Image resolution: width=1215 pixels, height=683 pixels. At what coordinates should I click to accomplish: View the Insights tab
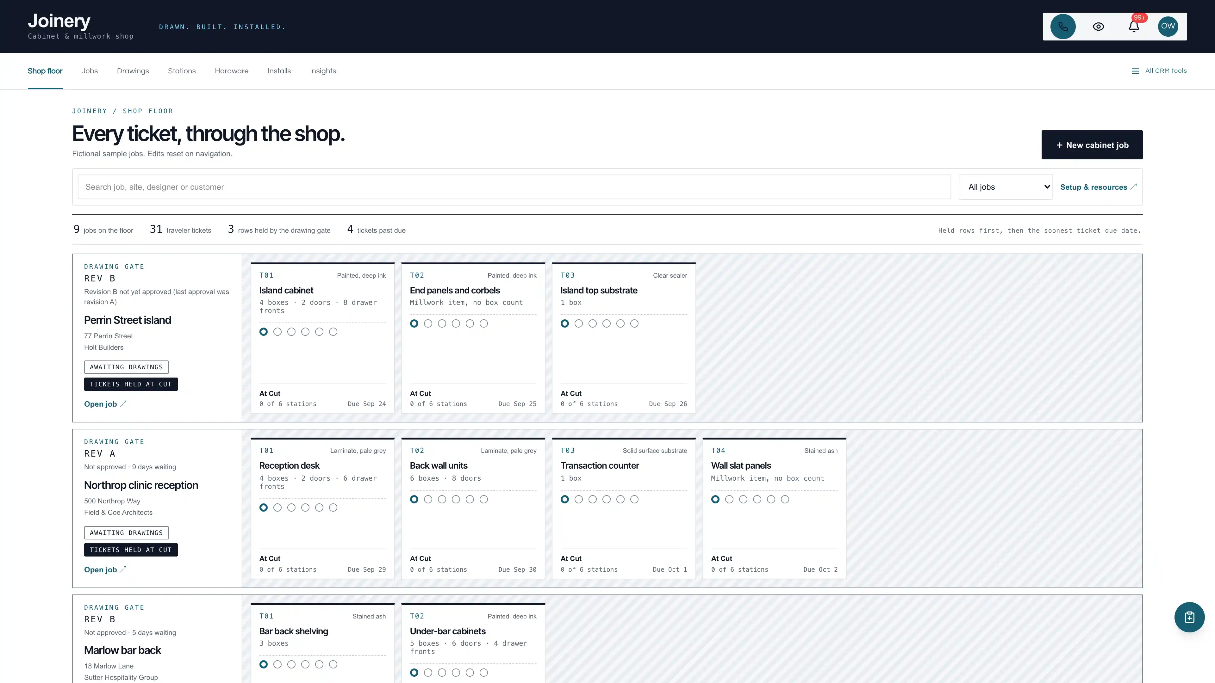coord(323,71)
